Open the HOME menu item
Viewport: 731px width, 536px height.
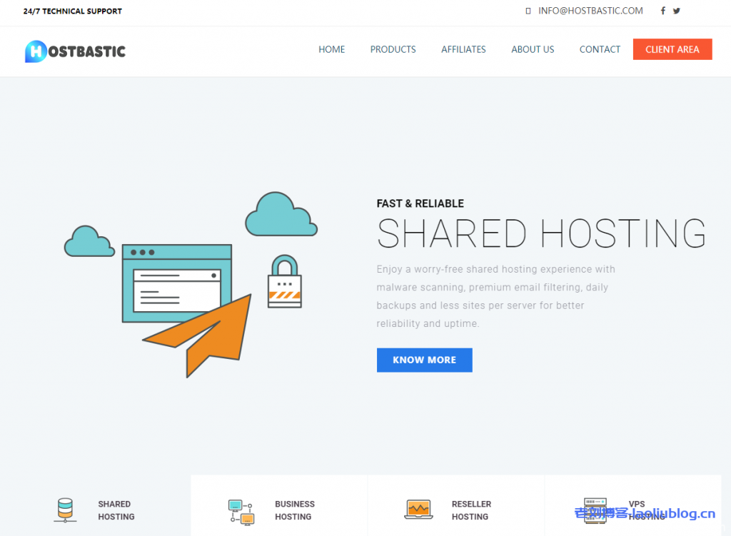(331, 49)
